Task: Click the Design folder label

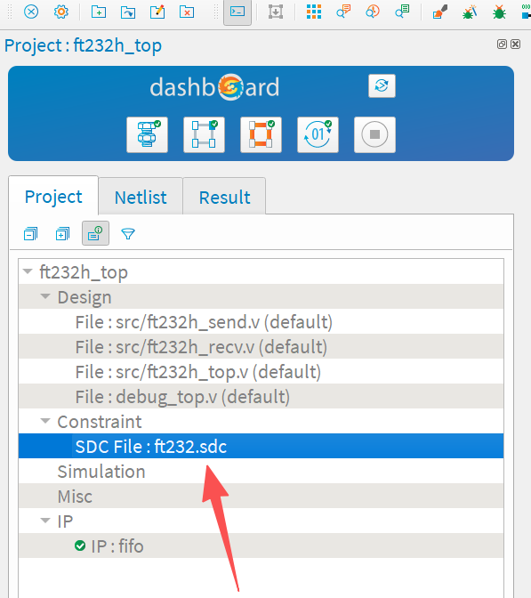Action: click(84, 297)
